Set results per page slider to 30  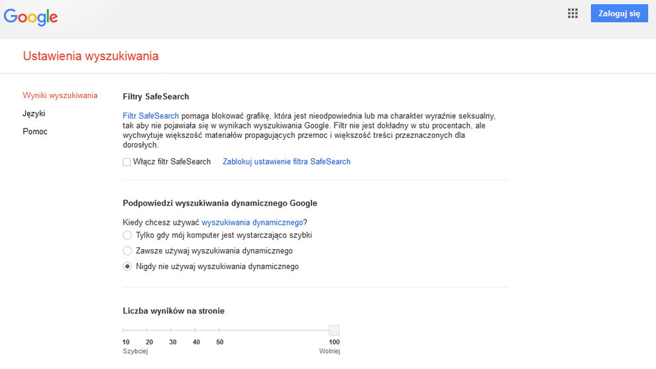tap(171, 330)
